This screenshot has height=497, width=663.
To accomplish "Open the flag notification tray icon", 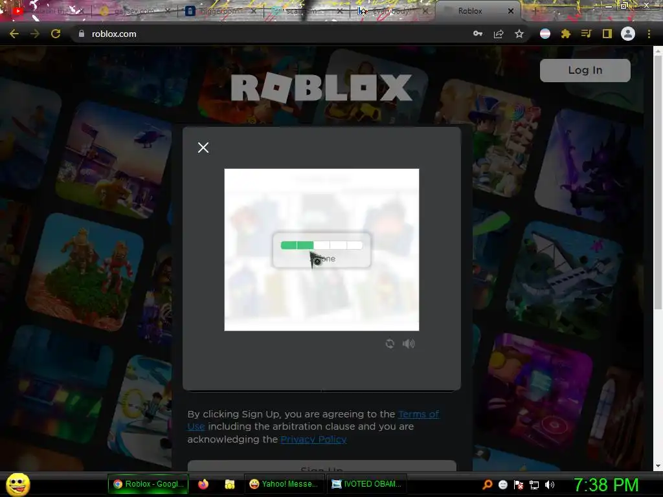I will pyautogui.click(x=519, y=485).
